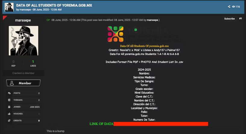Click the eye views icon beside 116
246x134 pixels.
click(233, 7)
